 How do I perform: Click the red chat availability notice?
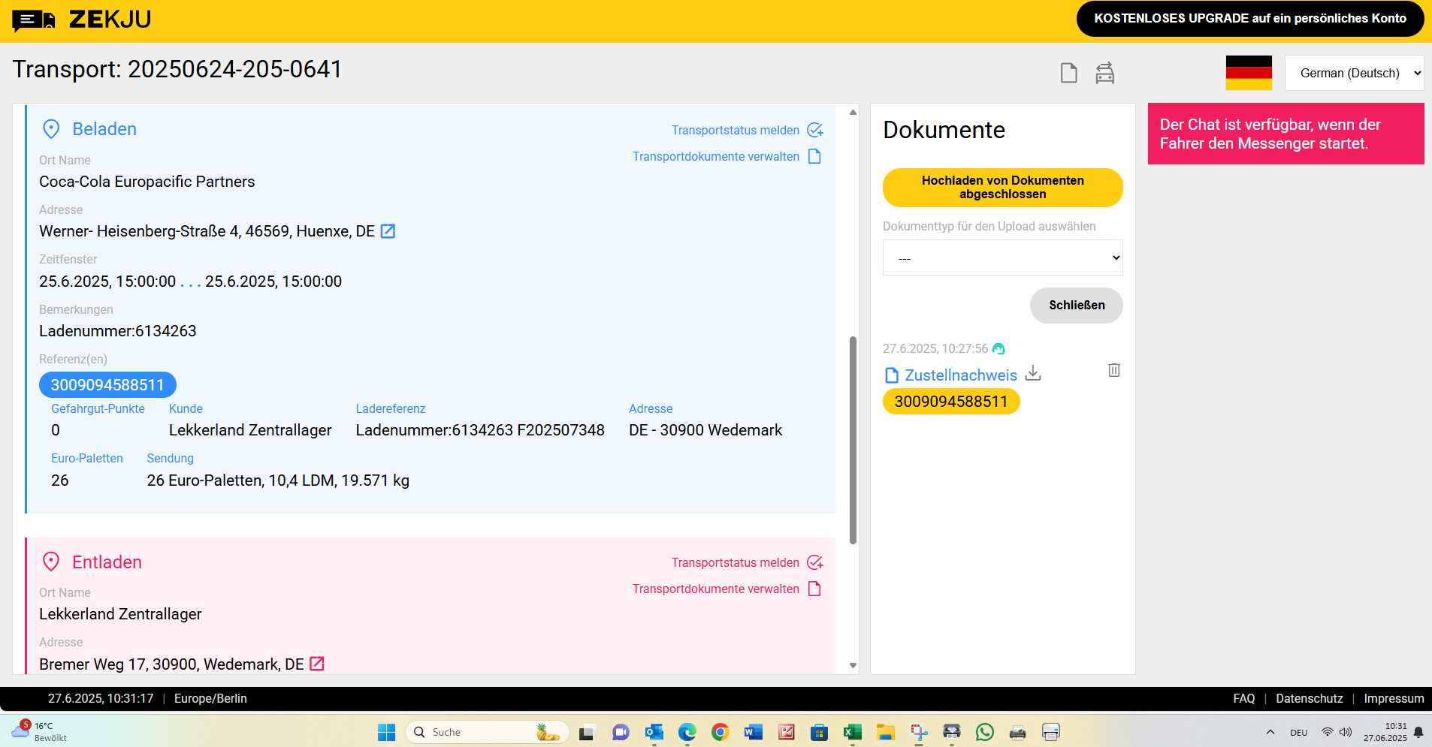[x=1286, y=134]
